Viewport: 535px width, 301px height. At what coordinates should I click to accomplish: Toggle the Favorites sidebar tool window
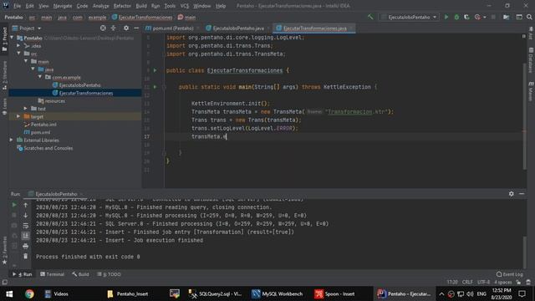4,251
